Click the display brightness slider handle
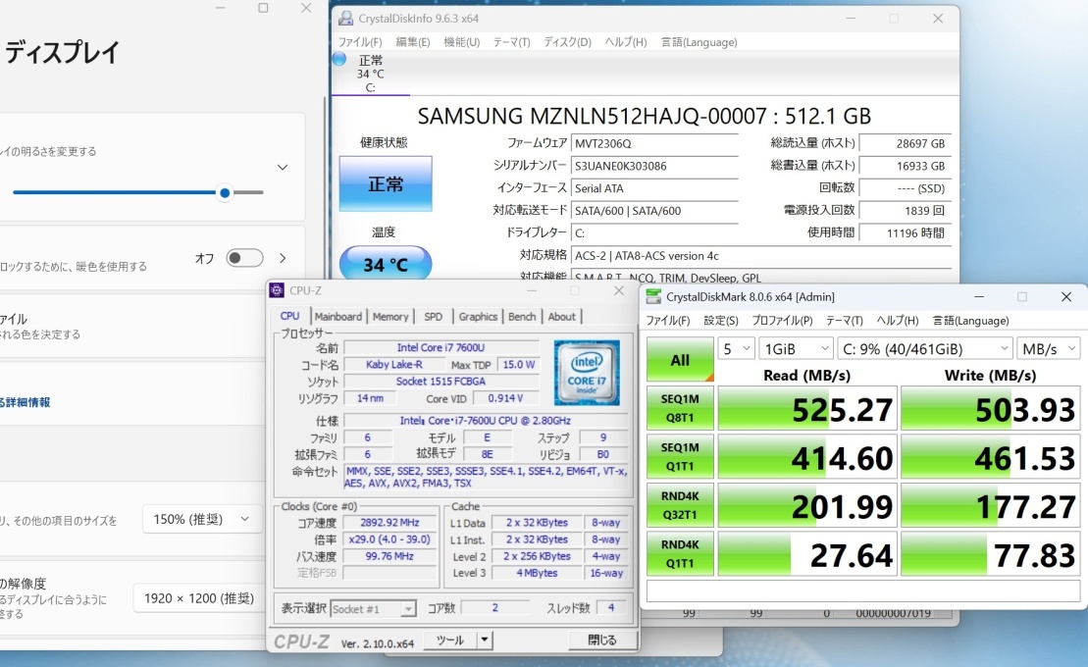The width and height of the screenshot is (1088, 667). (x=224, y=193)
